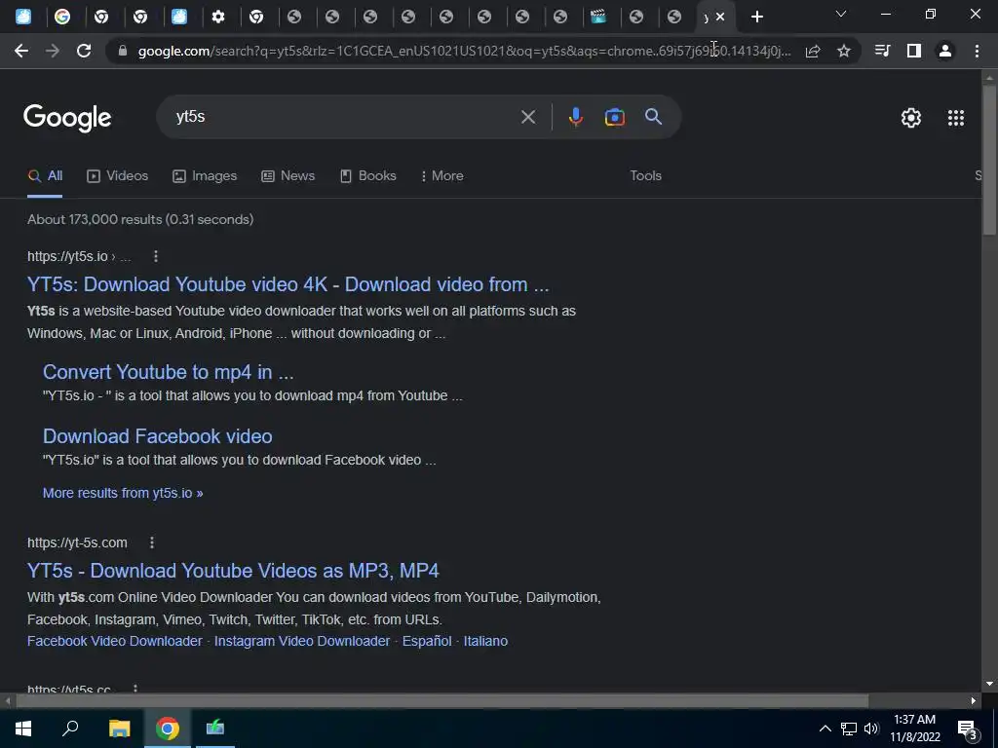This screenshot has height=748, width=998.
Task: View site information lock icon
Action: [124, 51]
